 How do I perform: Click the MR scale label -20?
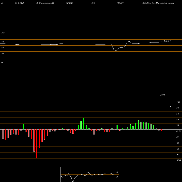(x=178, y=137)
